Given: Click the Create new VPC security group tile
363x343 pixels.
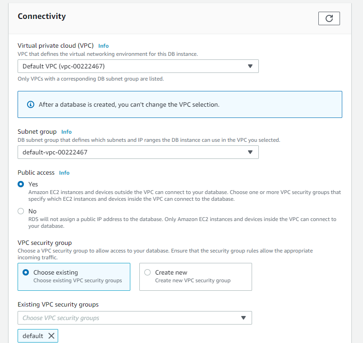Looking at the screenshot, I should tap(196, 277).
